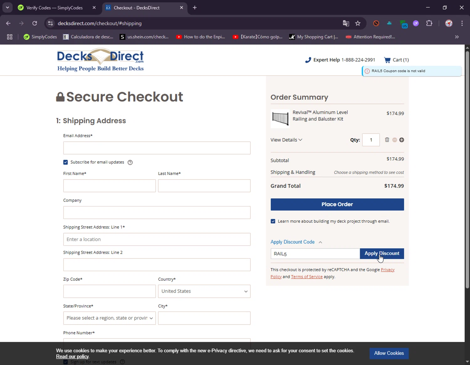The width and height of the screenshot is (470, 365).
Task: Collapse the Apply Discount Code section
Action: click(x=296, y=242)
